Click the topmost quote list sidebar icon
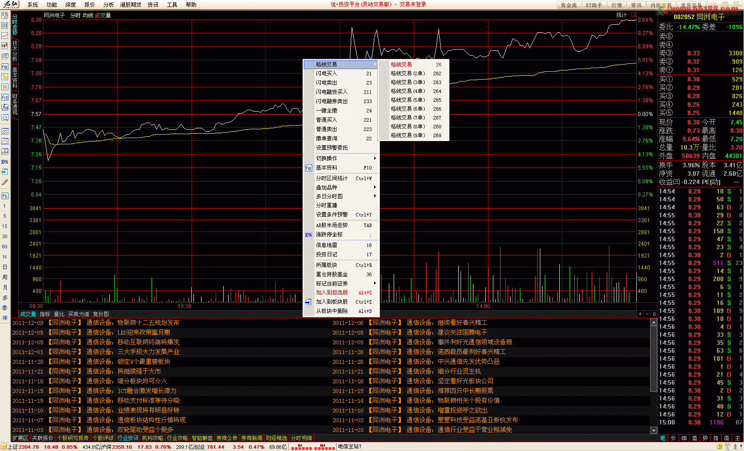Screen dimensions: 744x451 tap(5, 15)
